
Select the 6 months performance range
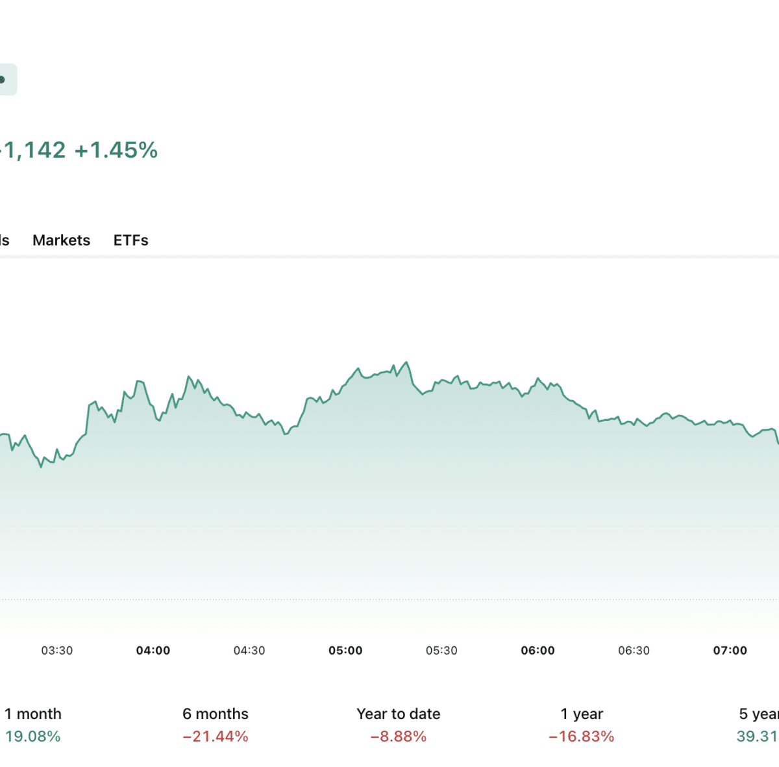pos(216,725)
